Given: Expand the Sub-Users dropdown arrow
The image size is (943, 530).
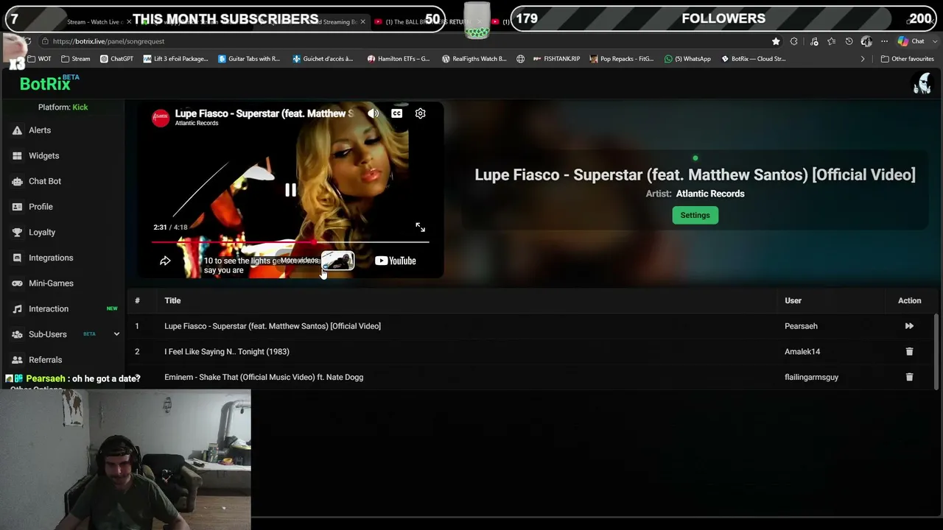Looking at the screenshot, I should pyautogui.click(x=116, y=334).
